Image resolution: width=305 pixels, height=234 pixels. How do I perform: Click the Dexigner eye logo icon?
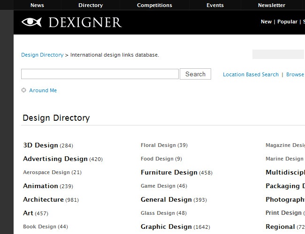(x=31, y=22)
